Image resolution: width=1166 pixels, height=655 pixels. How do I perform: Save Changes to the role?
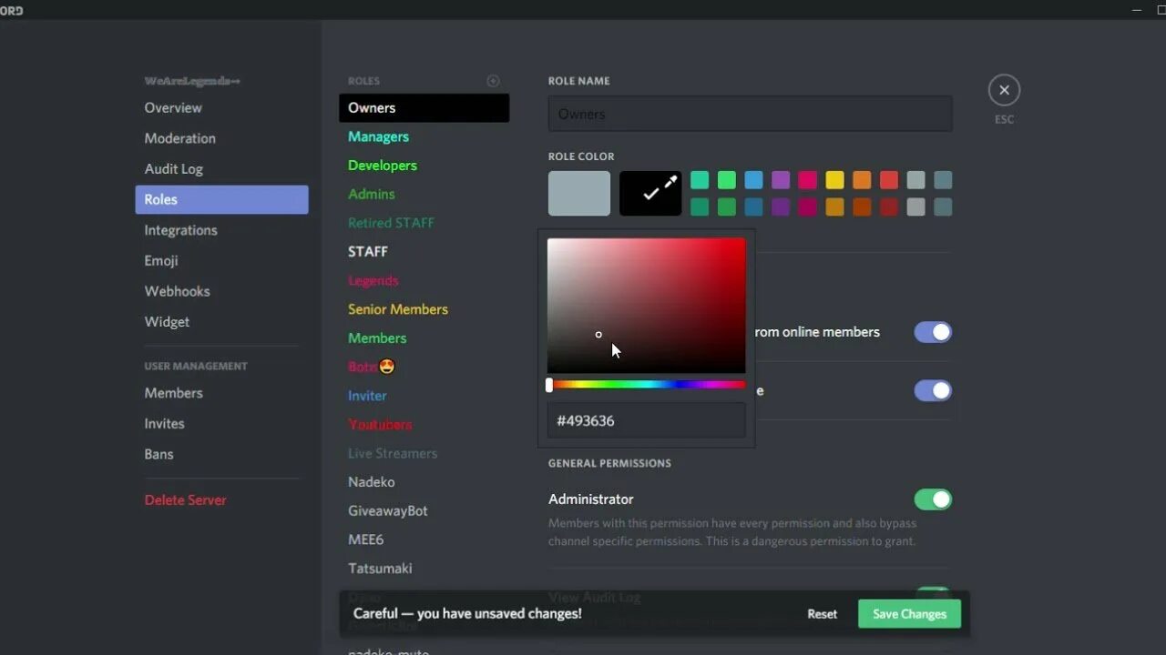[x=909, y=614]
